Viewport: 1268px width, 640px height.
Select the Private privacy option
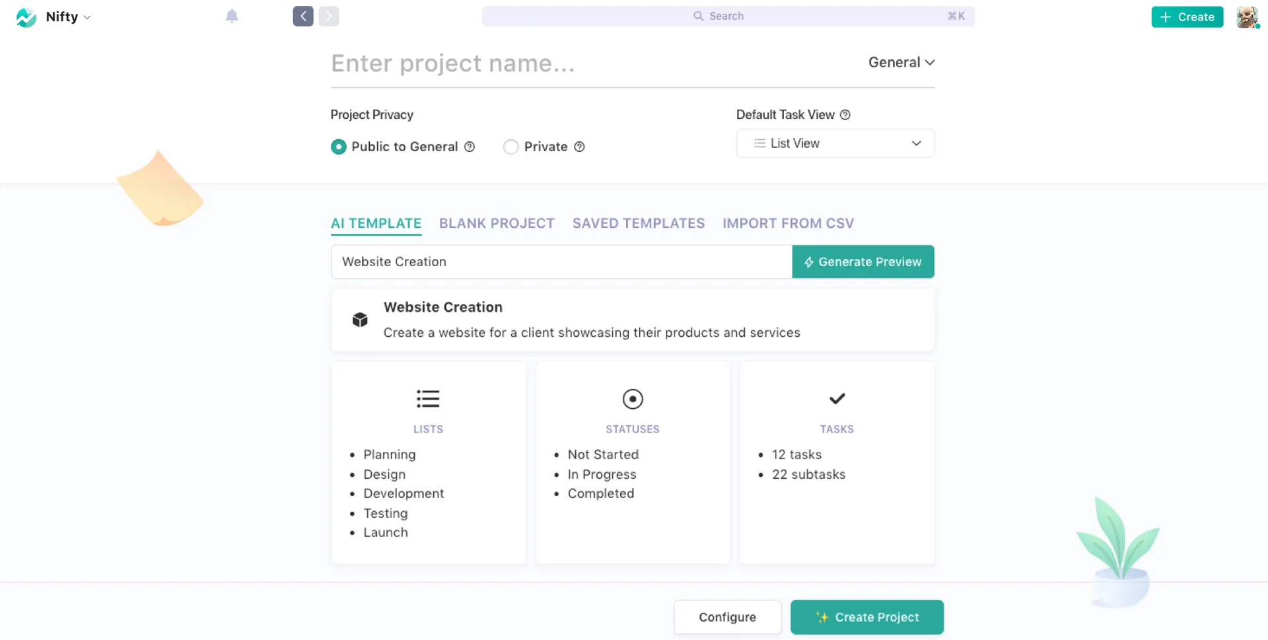(511, 147)
